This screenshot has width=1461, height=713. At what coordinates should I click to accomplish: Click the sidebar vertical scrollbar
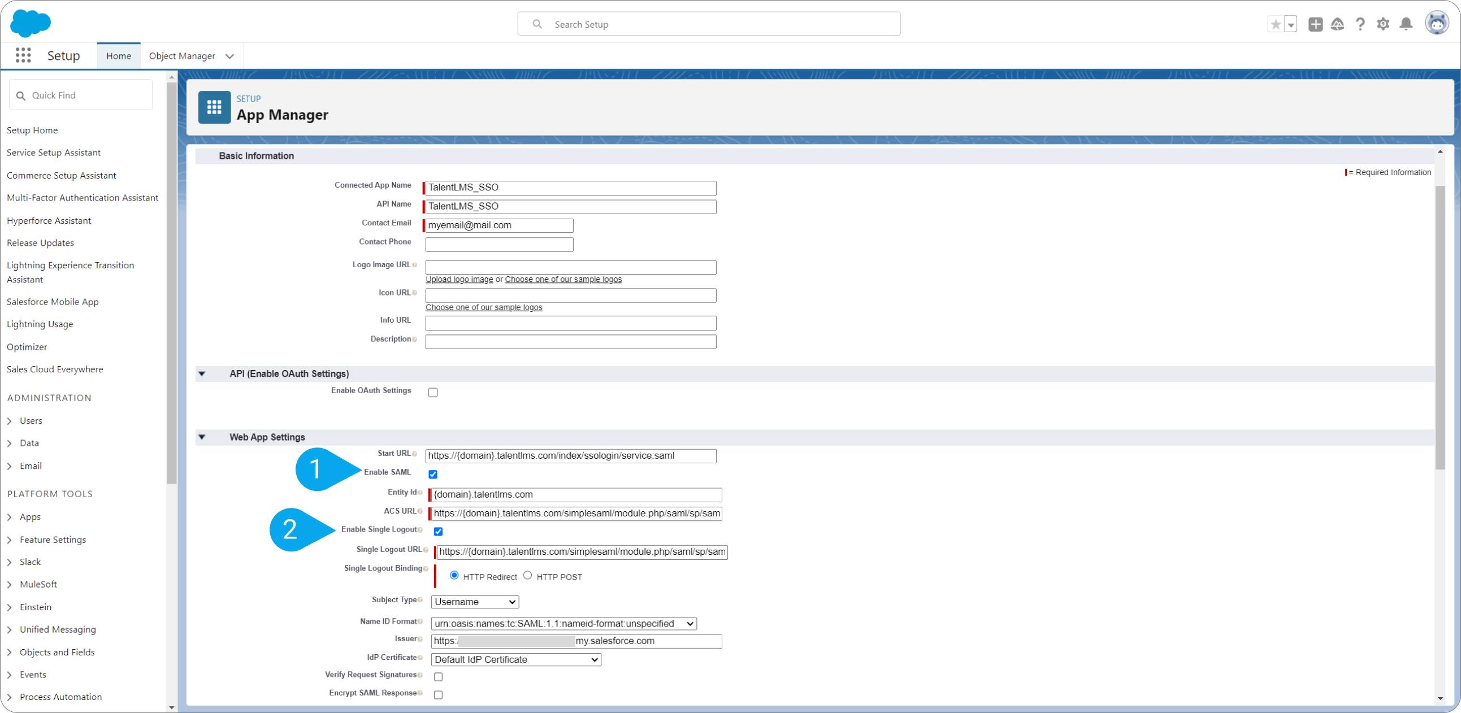pos(172,284)
